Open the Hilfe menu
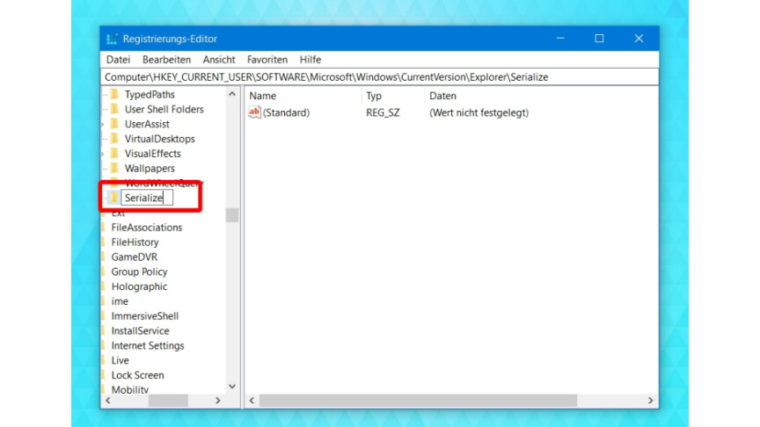This screenshot has height=427, width=760. click(x=311, y=60)
